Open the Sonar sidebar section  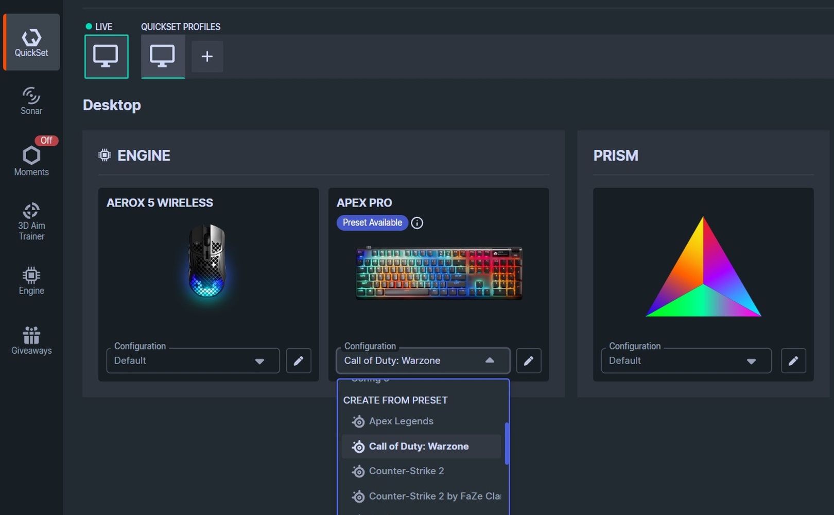point(31,101)
